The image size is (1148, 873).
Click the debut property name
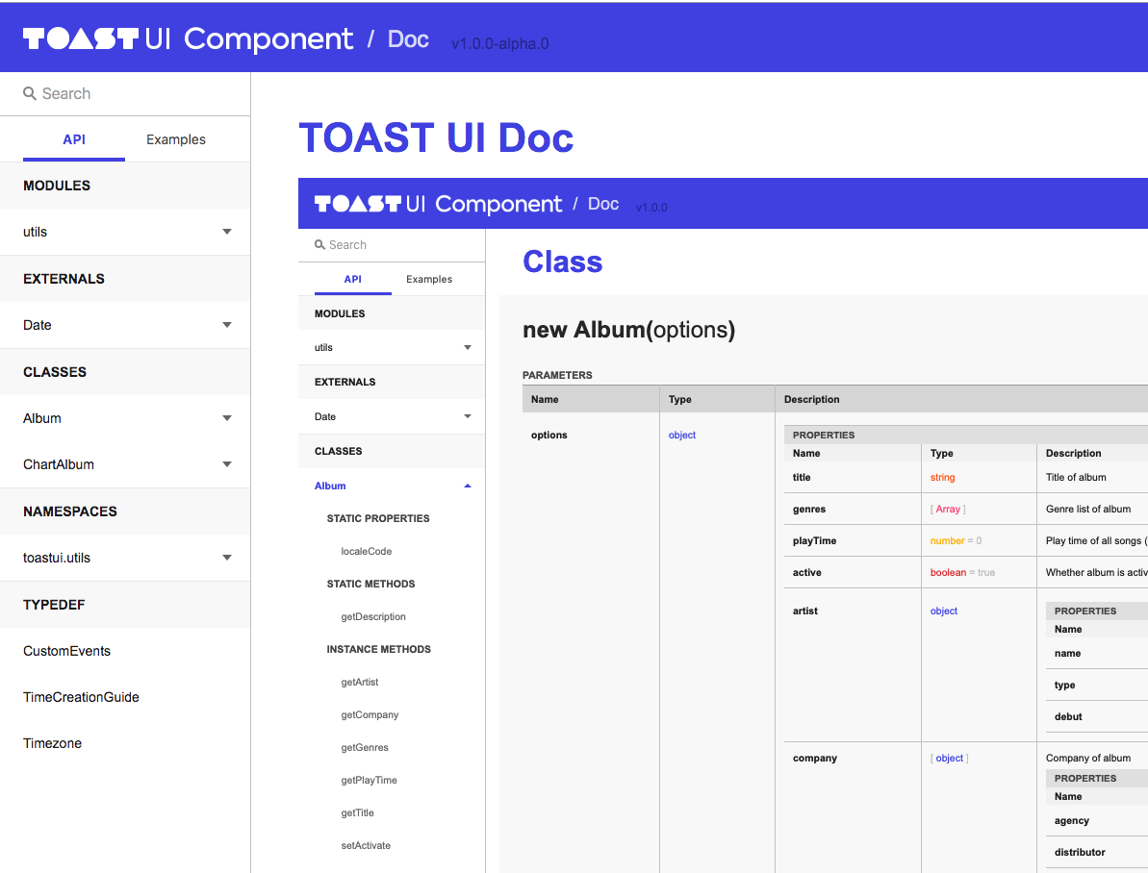click(x=1067, y=716)
